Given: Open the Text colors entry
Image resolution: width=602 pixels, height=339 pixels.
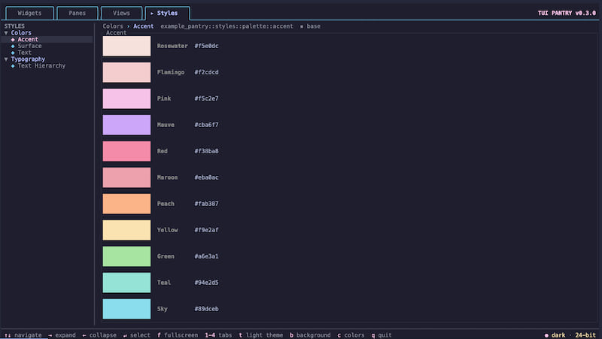Looking at the screenshot, I should (x=21, y=53).
